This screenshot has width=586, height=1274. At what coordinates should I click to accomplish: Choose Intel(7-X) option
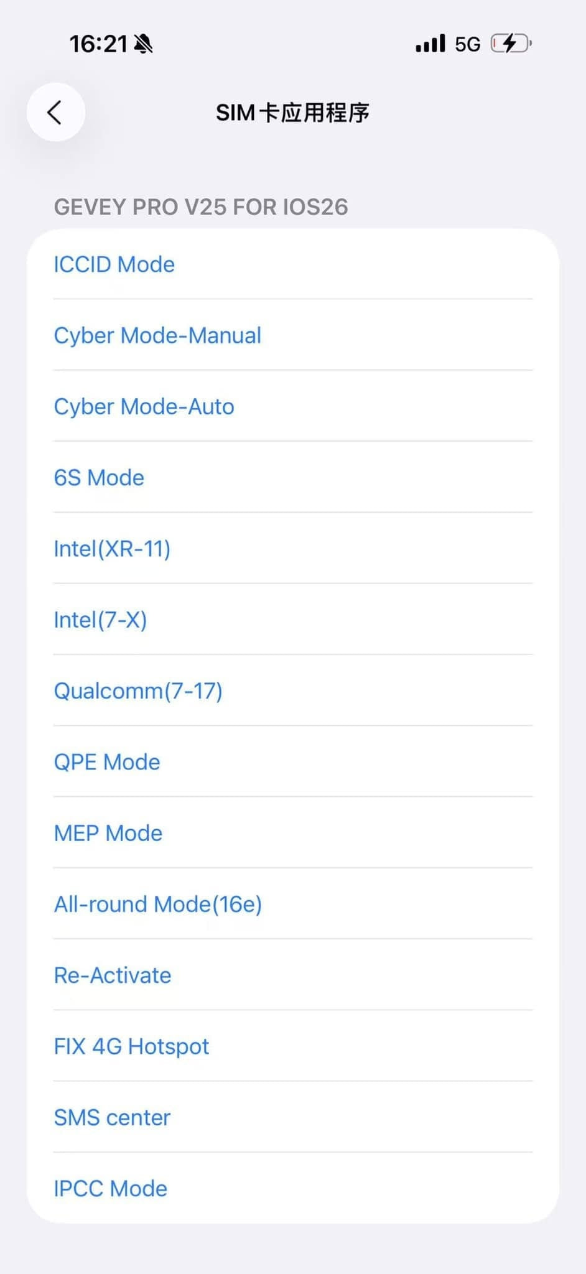click(101, 620)
